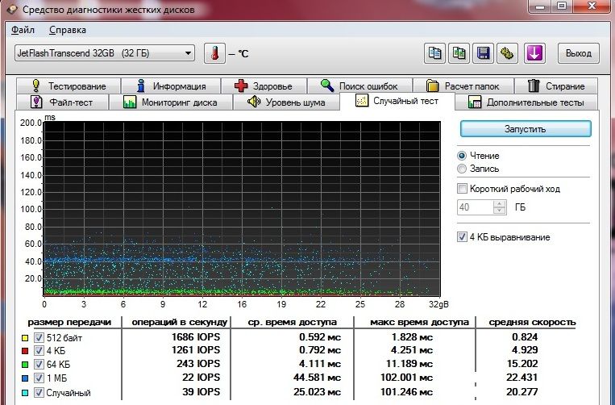
Task: Open the Файл menu
Action: click(x=23, y=30)
